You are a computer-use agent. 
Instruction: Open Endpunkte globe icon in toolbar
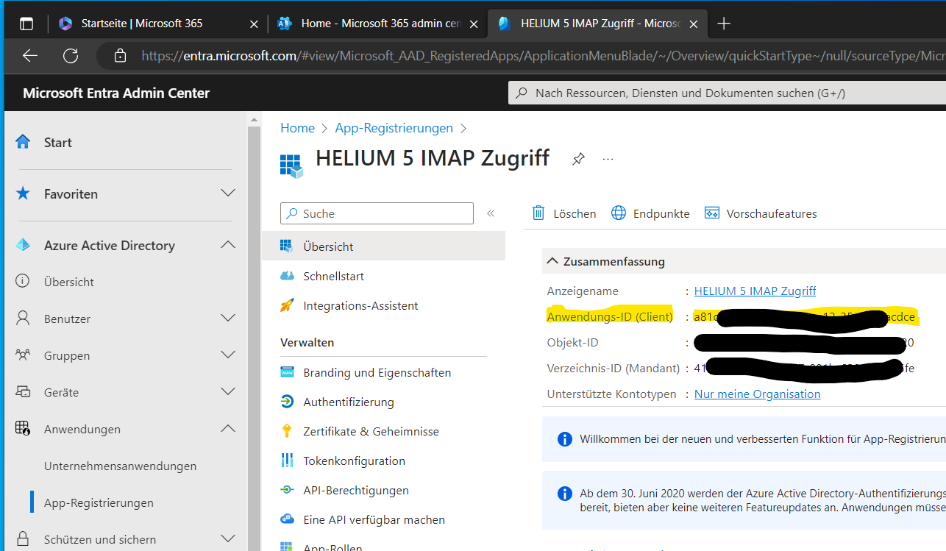tap(619, 213)
